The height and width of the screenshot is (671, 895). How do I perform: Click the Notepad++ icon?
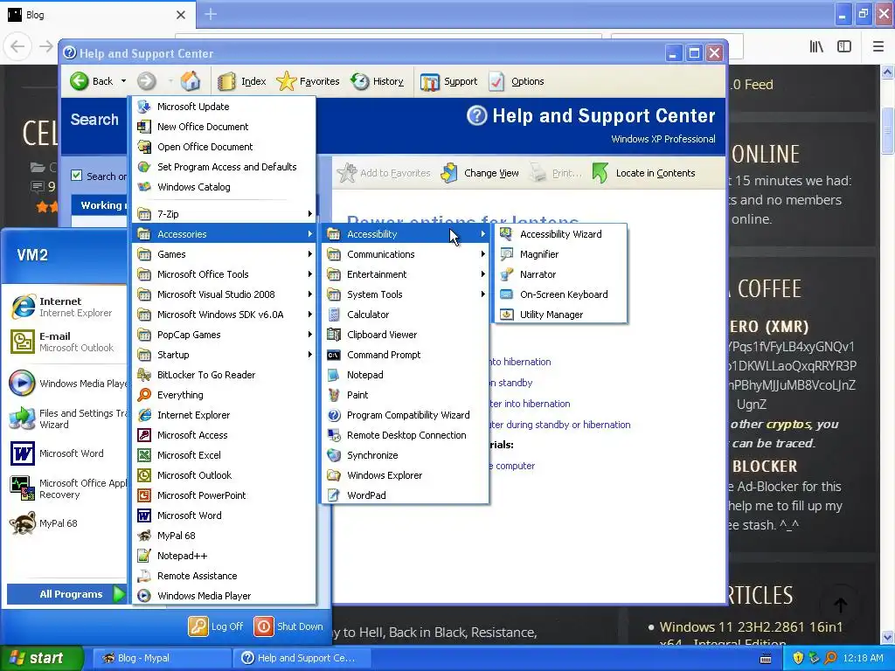(x=144, y=556)
